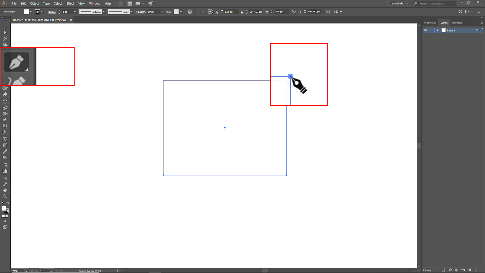Click the Opacity label link
Screen dimensions: 485x273
[x=141, y=12]
